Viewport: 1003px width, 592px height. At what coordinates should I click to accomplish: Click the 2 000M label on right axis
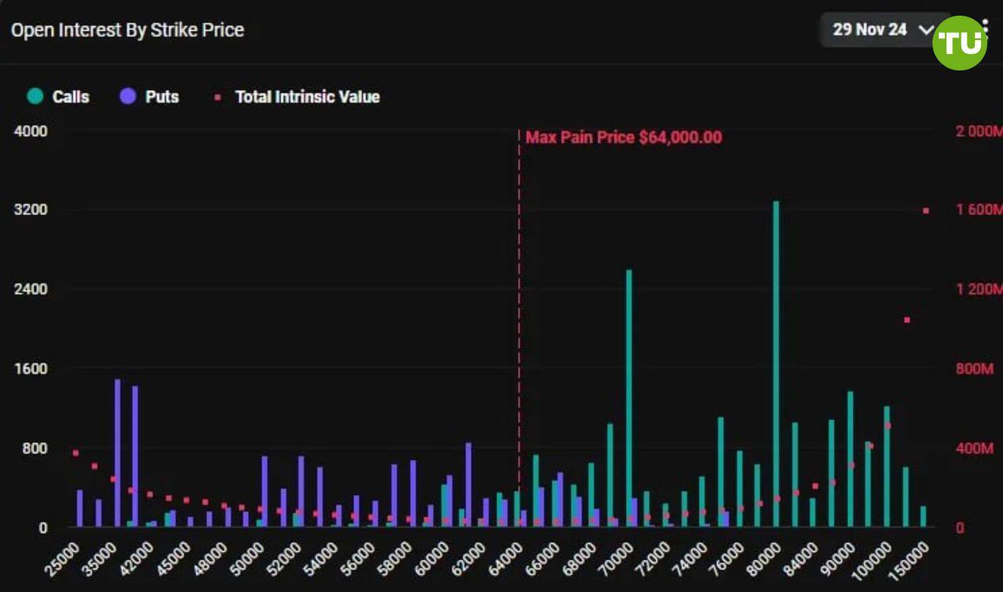[979, 131]
